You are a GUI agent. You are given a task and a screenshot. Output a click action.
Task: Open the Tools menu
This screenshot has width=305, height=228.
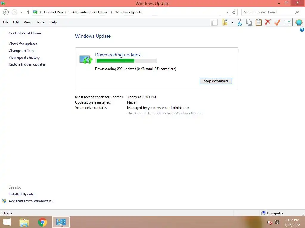[x=40, y=22]
